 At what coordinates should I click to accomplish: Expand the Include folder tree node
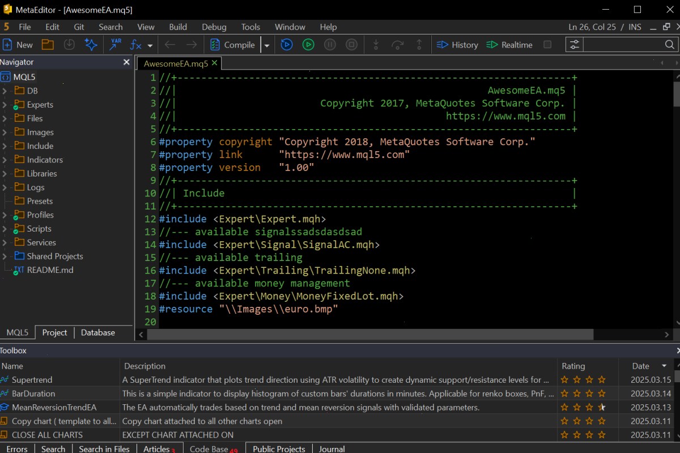[5, 146]
